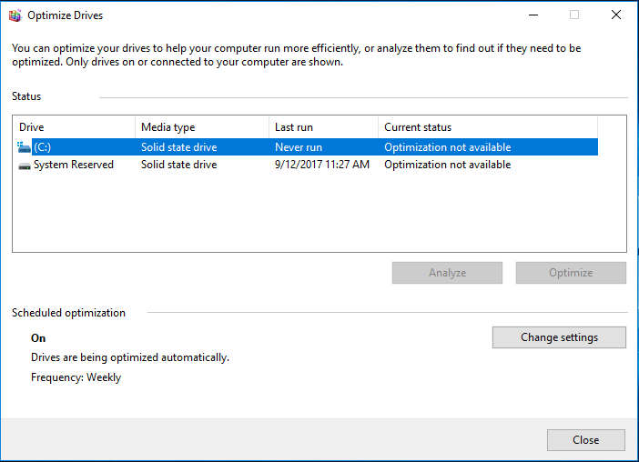Click the System Reserved drive icon
This screenshot has height=462, width=639.
click(25, 166)
